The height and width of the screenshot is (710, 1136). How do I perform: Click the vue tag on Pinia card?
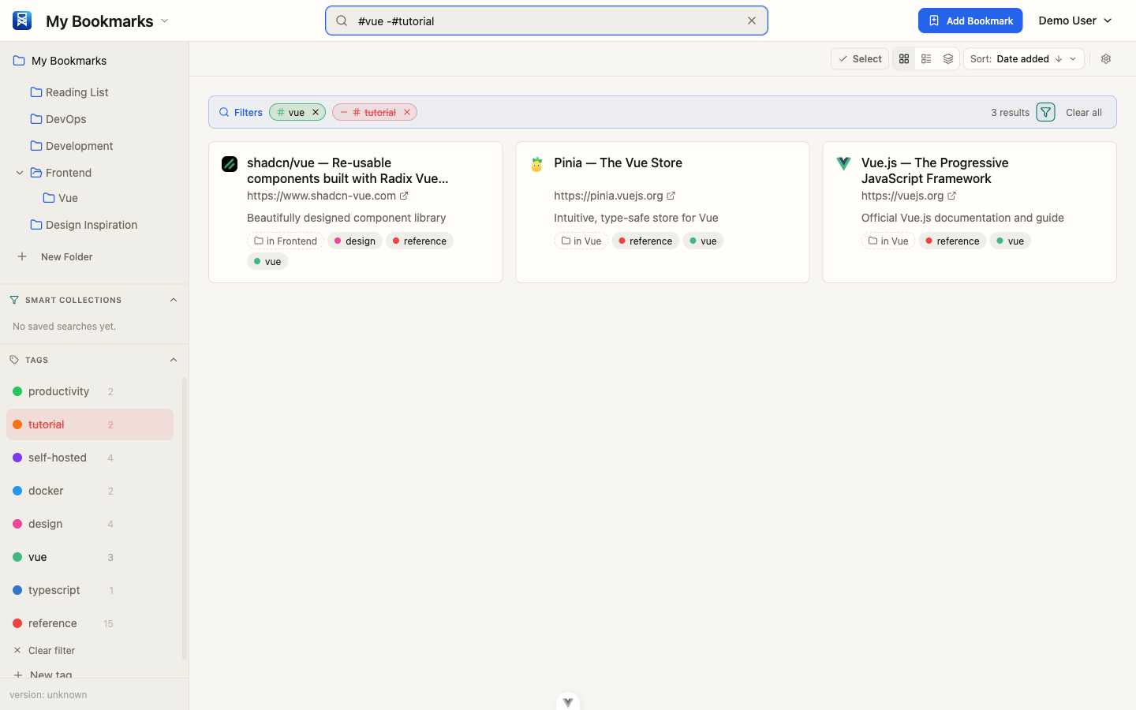[x=703, y=241]
